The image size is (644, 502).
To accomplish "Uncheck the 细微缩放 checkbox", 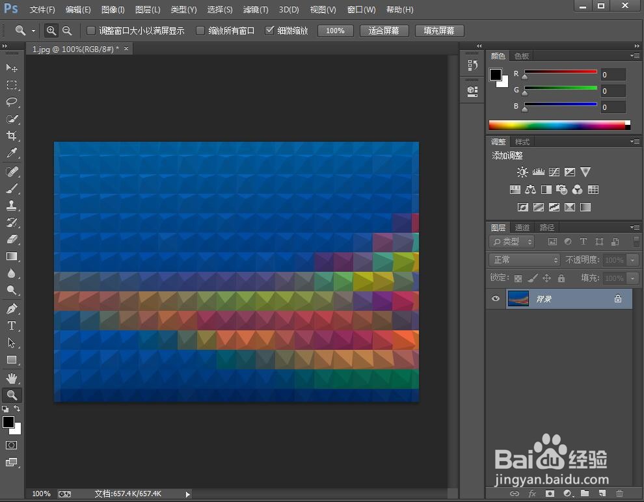I will [x=269, y=31].
